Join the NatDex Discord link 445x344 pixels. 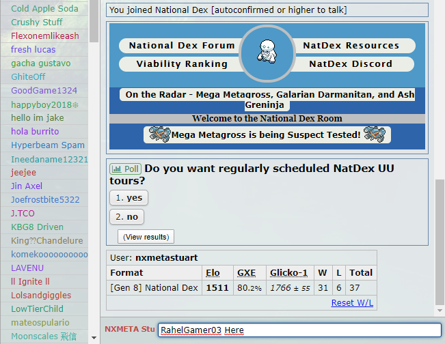[x=351, y=64]
